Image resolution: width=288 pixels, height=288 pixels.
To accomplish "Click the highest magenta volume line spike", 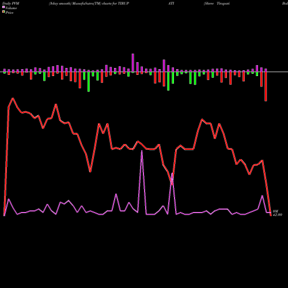I will coord(142,151).
